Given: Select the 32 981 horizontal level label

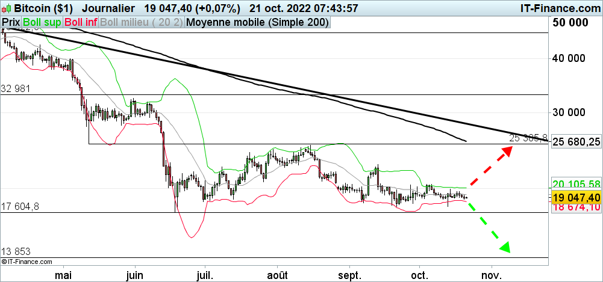Looking at the screenshot, I should pyautogui.click(x=16, y=89).
